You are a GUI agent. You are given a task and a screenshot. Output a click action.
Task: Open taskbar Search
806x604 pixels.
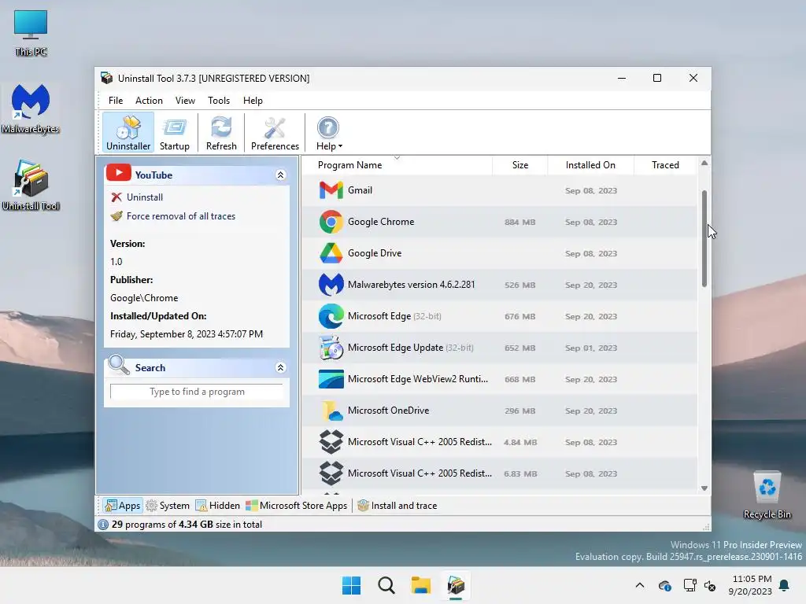click(386, 585)
